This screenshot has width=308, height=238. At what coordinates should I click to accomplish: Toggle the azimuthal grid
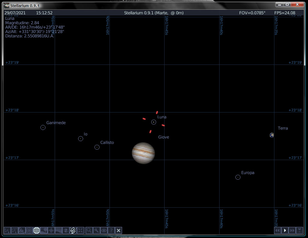point(29,230)
